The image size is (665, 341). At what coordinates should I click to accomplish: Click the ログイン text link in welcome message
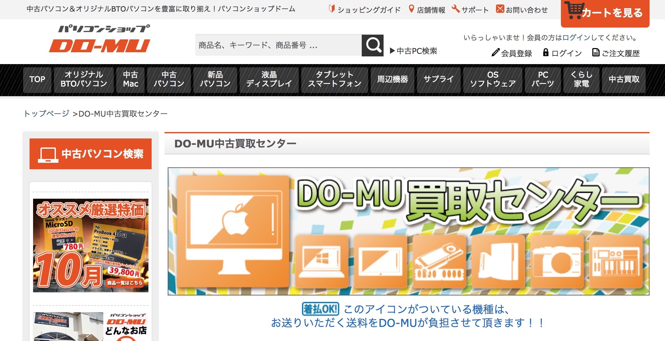(x=576, y=37)
